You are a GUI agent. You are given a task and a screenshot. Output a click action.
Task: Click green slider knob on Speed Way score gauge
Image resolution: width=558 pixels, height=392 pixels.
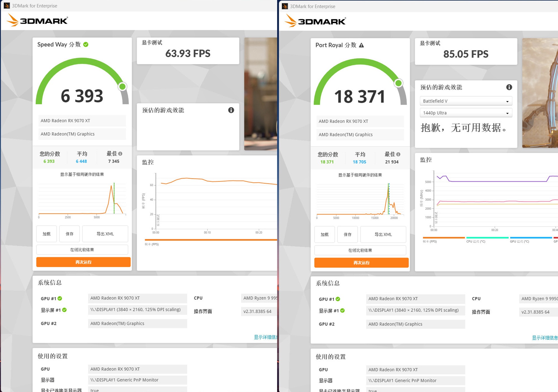122,87
